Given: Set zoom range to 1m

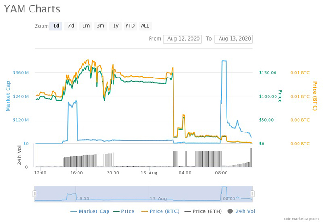Looking at the screenshot, I should (x=86, y=26).
